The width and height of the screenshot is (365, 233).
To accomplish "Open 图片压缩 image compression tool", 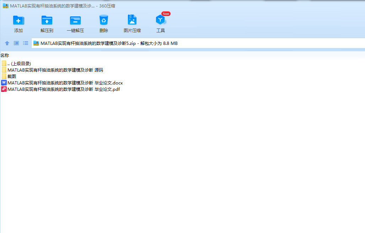I will pos(132,20).
